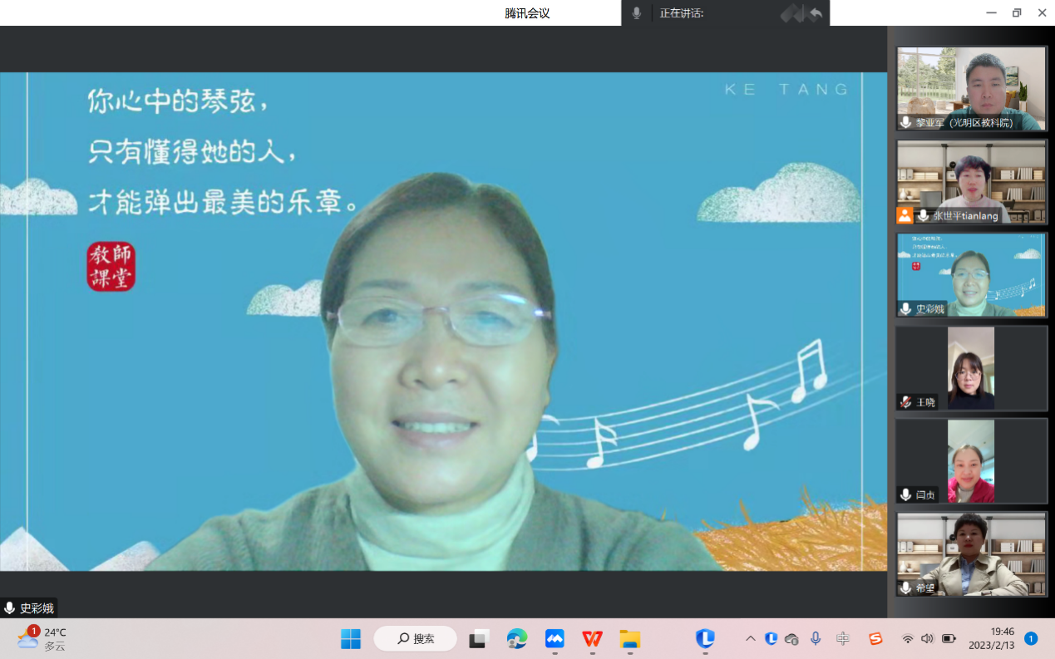Mute the microphone of participant 史彩娥

click(904, 310)
